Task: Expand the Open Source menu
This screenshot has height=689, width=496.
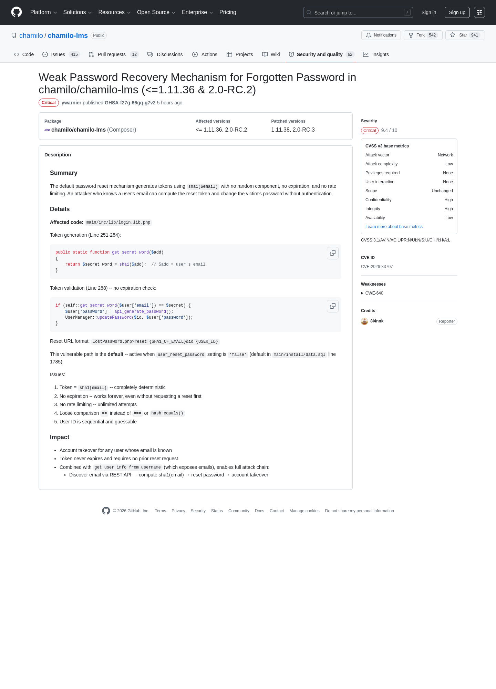Action: tap(156, 12)
